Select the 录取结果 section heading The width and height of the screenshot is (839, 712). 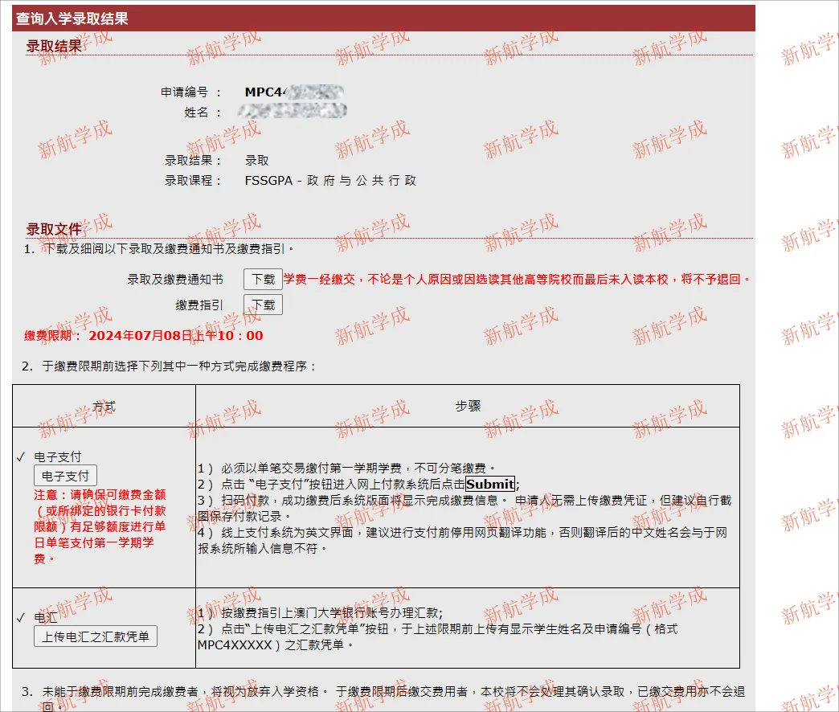point(54,46)
